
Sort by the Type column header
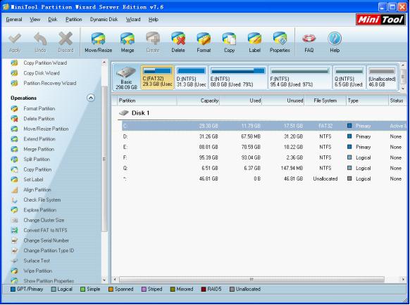tap(367, 100)
